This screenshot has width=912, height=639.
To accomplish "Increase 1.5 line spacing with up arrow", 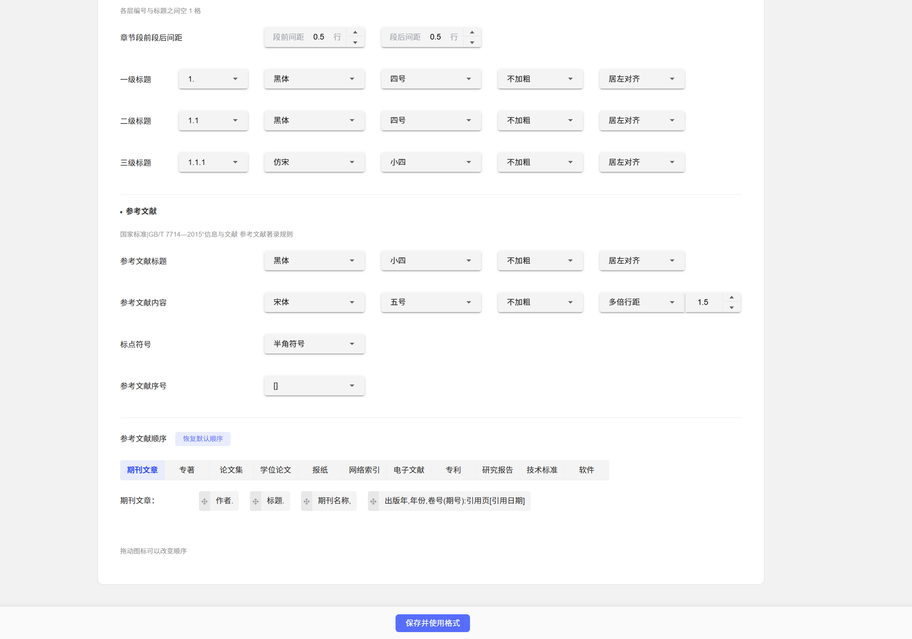I will pos(731,297).
